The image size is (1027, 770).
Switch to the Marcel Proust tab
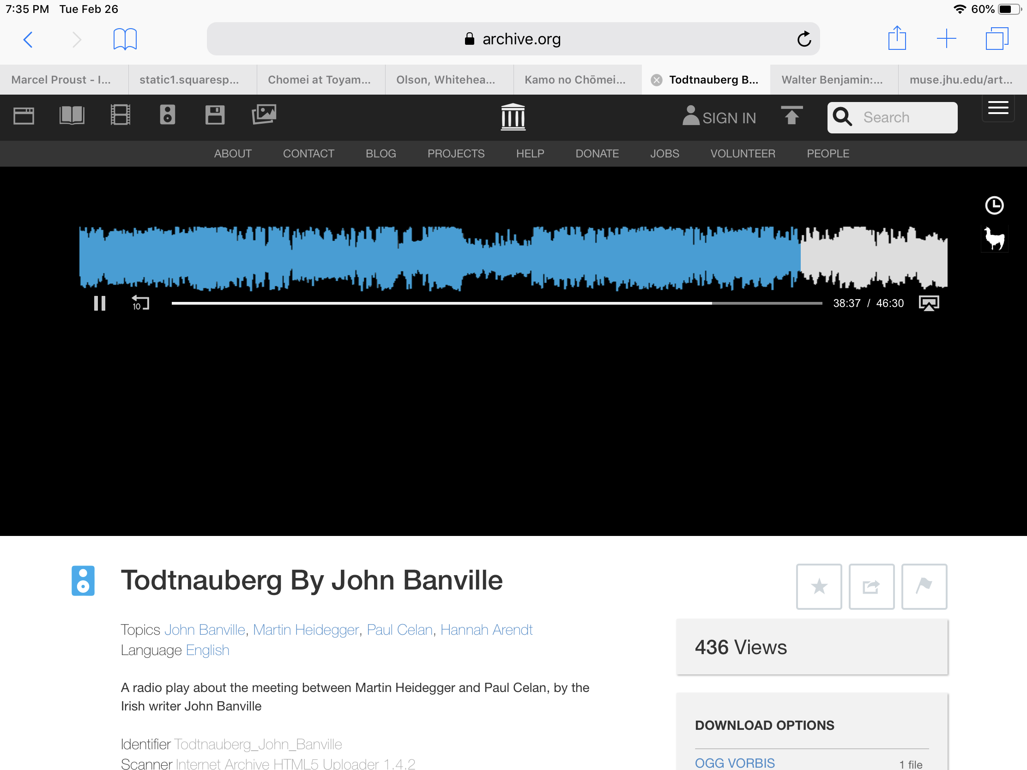(64, 80)
